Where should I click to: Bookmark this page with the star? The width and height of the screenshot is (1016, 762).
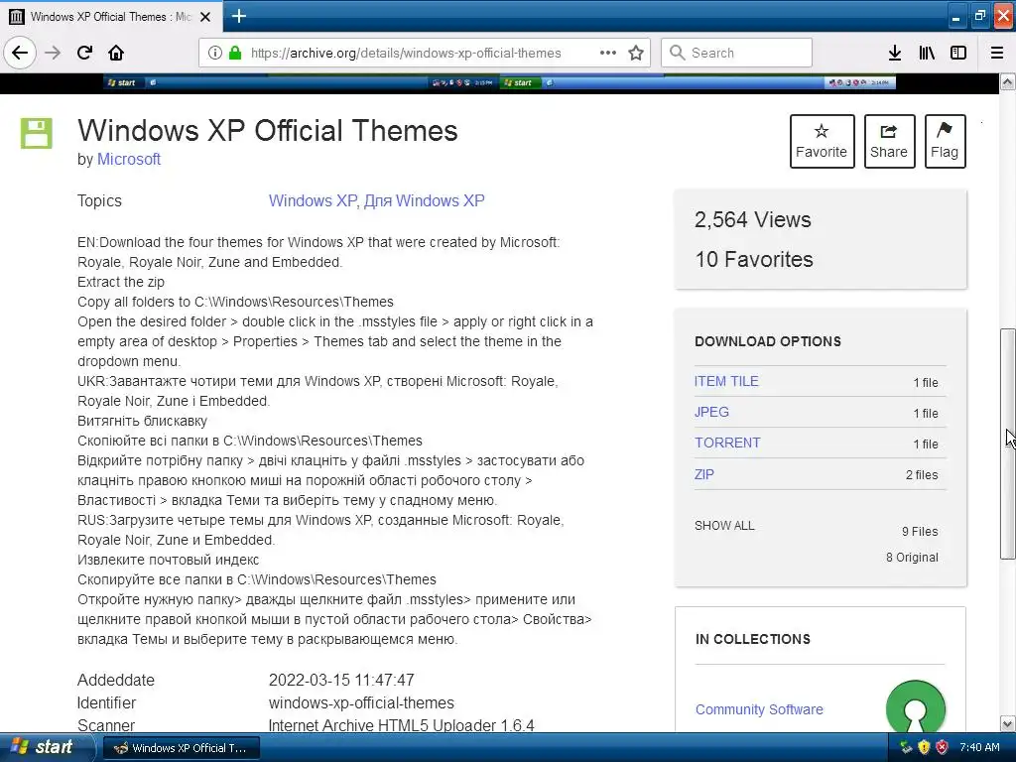click(x=636, y=53)
